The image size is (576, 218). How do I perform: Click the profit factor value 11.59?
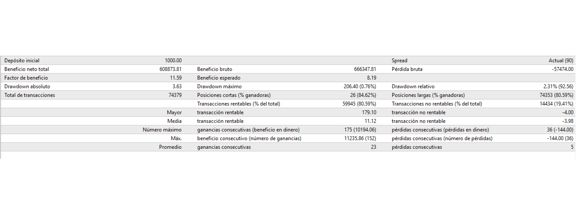[x=176, y=78]
